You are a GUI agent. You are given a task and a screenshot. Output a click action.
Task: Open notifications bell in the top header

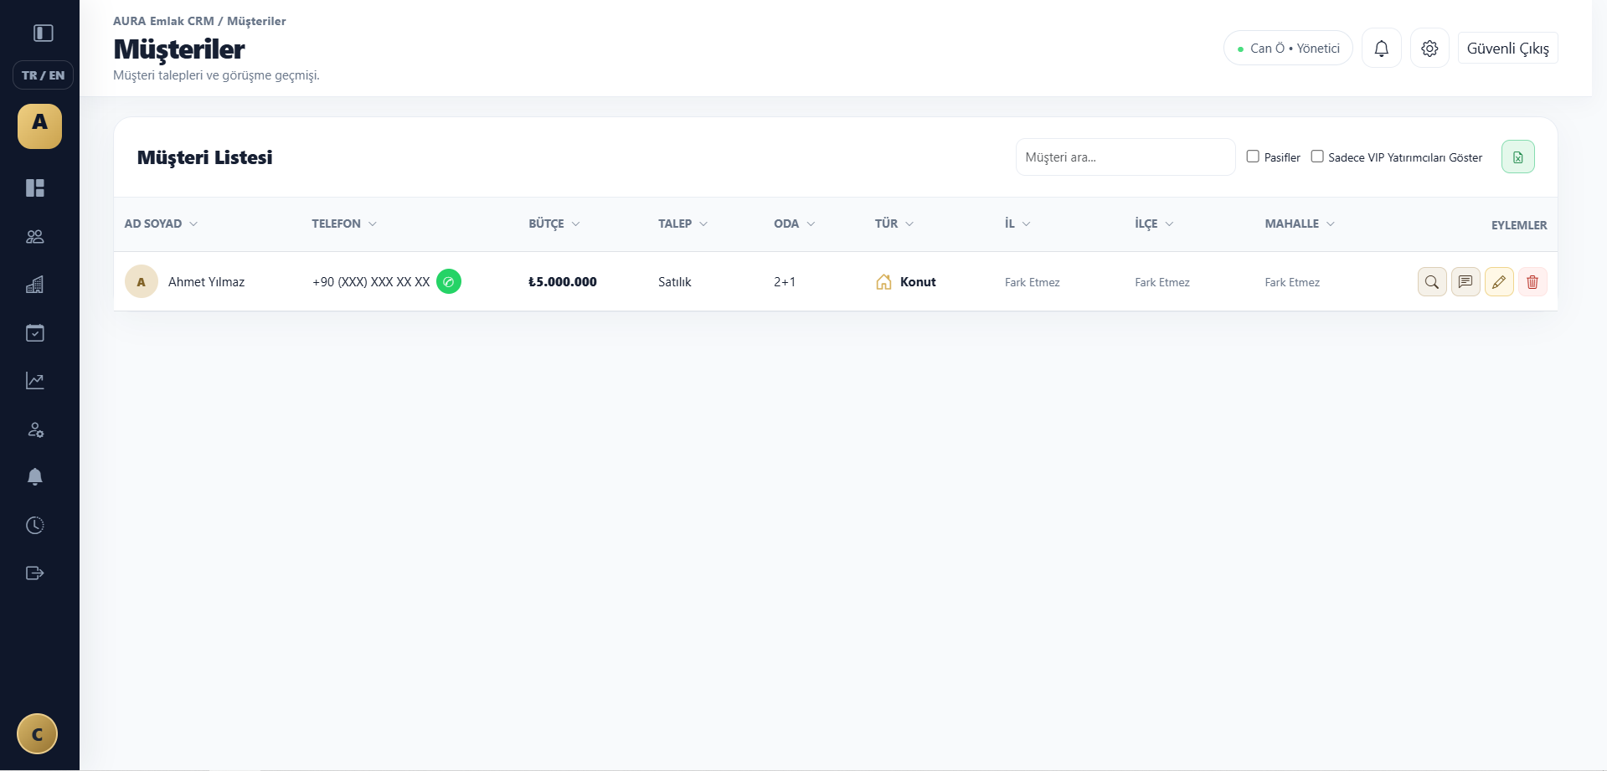coord(1382,49)
